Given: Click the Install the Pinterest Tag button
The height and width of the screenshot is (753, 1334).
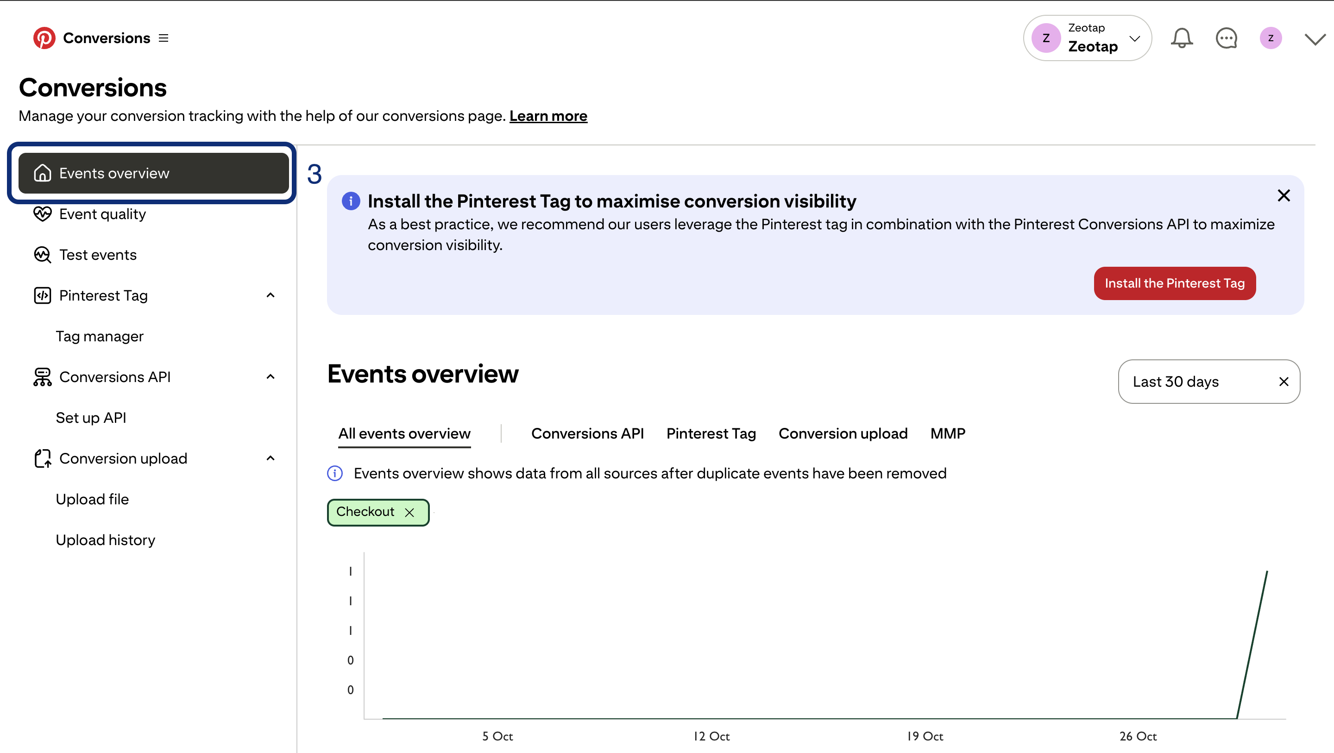Looking at the screenshot, I should coord(1174,283).
